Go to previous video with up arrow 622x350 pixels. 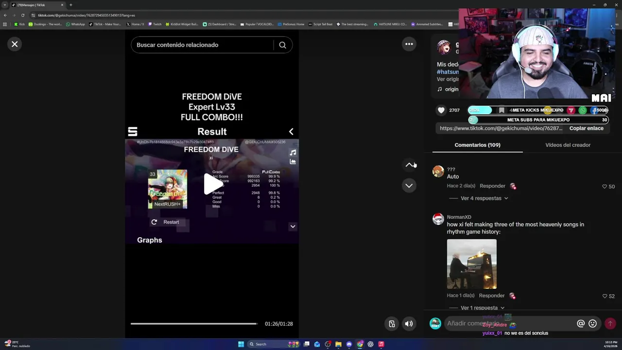[409, 165]
